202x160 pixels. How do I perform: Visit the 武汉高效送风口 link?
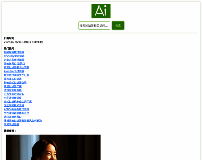(x=13, y=117)
